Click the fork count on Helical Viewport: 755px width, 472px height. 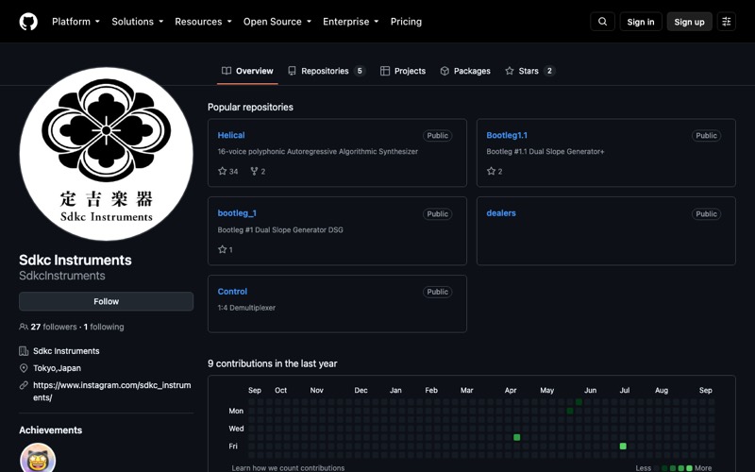[x=258, y=172]
